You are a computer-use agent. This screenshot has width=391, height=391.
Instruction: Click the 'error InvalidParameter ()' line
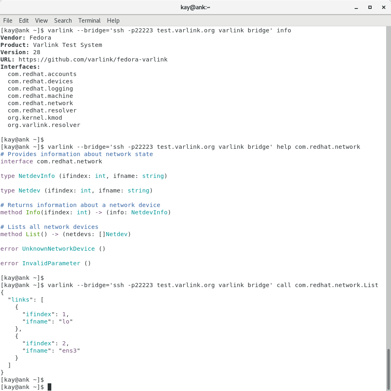pyautogui.click(x=46, y=263)
